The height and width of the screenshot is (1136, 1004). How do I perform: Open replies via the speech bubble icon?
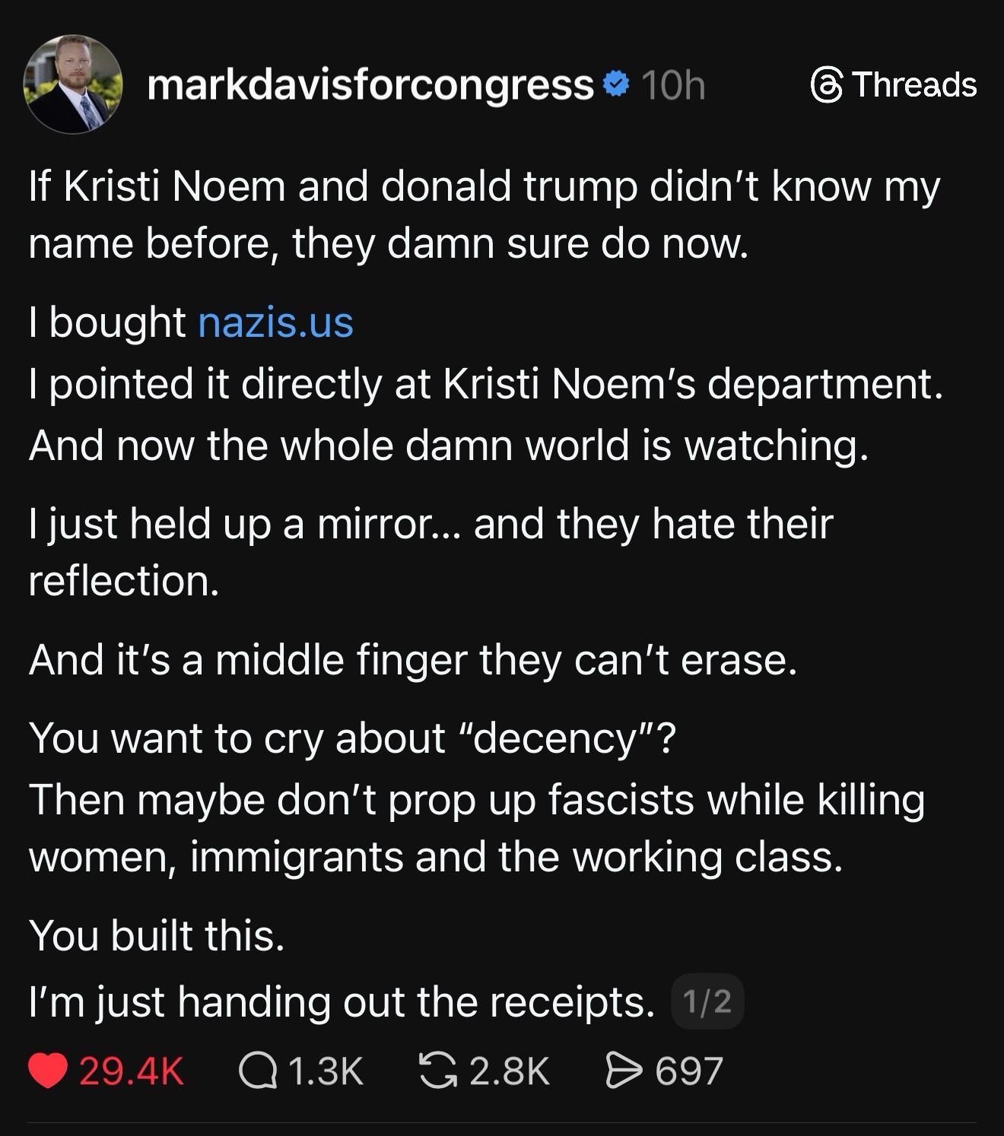(x=256, y=1071)
